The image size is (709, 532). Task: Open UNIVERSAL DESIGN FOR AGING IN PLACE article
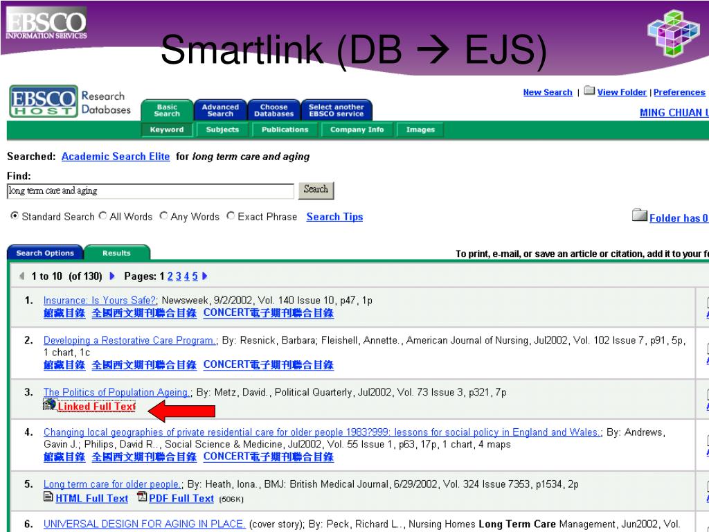pyautogui.click(x=144, y=524)
